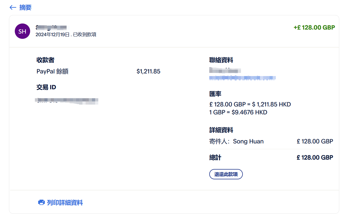The height and width of the screenshot is (220, 353).
Task: Click the 摘要 navigation link
Action: pos(26,7)
